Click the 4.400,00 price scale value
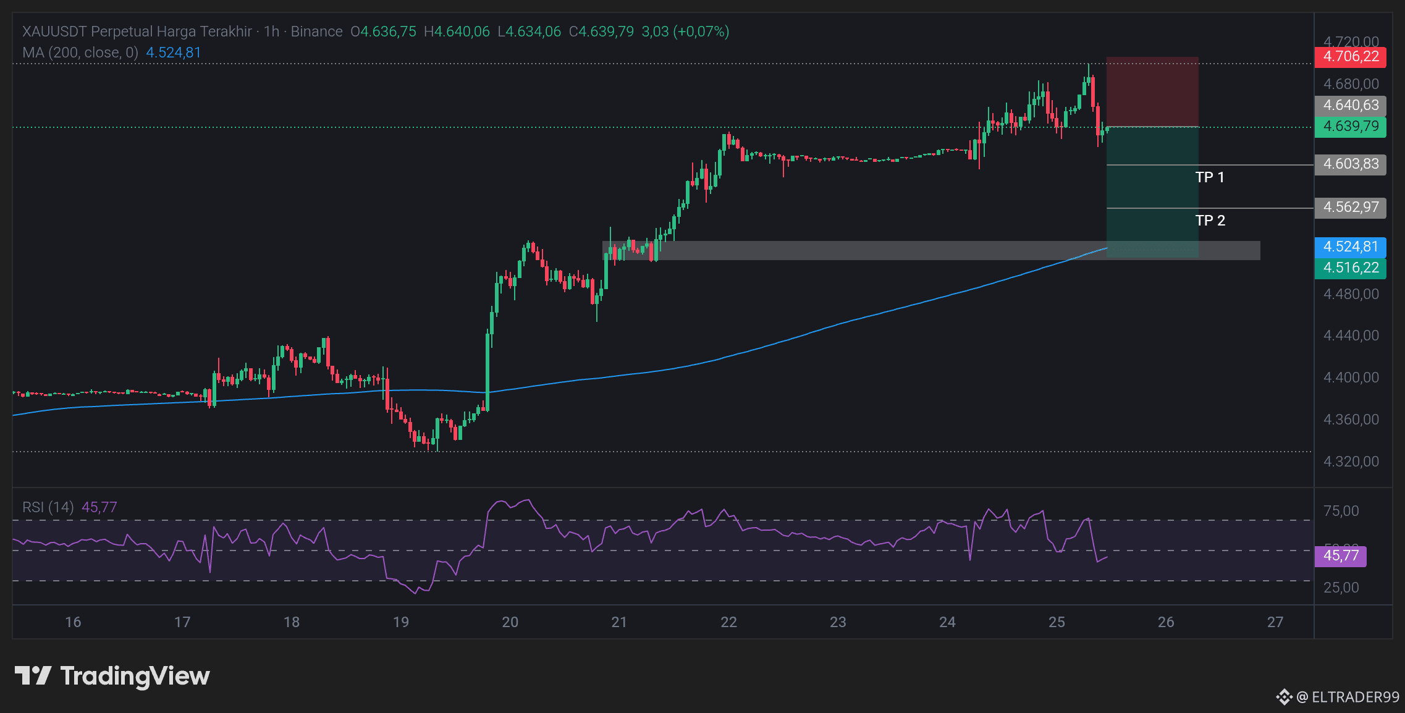 tap(1351, 378)
